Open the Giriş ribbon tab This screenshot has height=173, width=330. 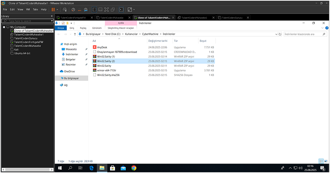tap(72, 28)
